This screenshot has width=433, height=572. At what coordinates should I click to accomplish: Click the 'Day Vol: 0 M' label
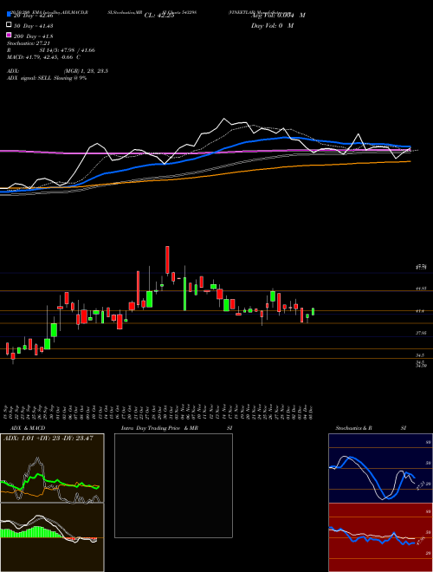[273, 25]
